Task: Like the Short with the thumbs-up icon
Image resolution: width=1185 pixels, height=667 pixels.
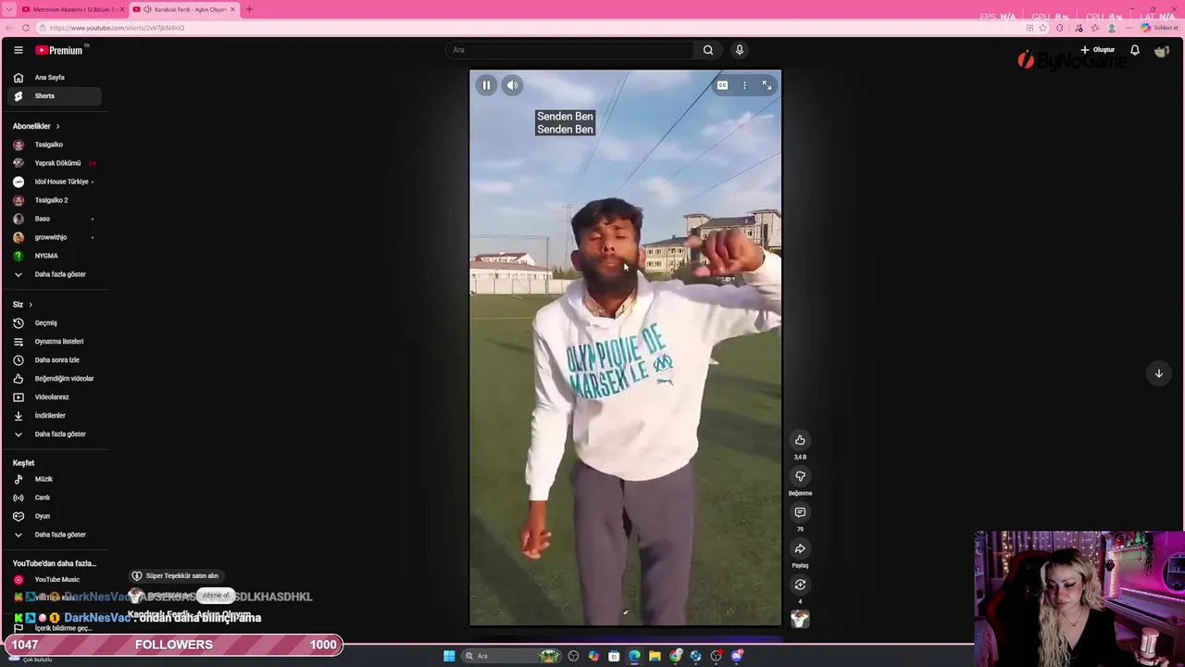Action: click(800, 440)
